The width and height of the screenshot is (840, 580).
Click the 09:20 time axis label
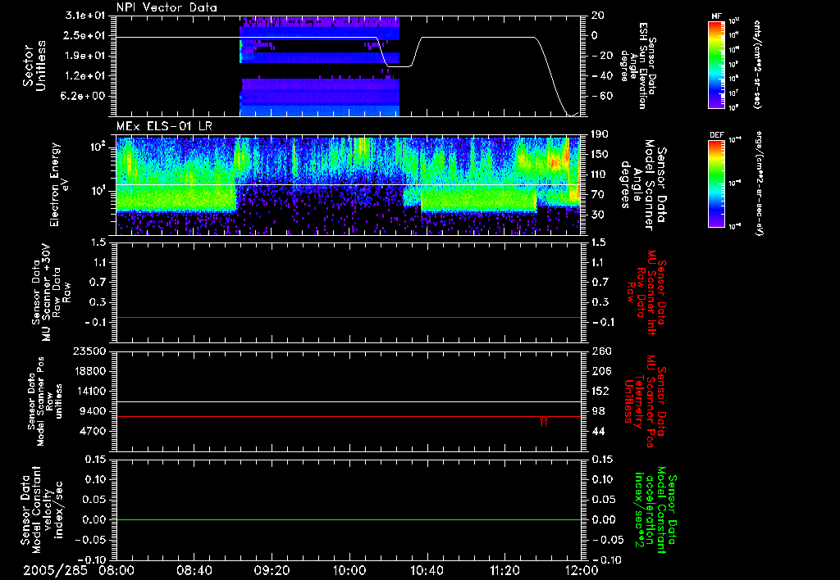coord(272,570)
